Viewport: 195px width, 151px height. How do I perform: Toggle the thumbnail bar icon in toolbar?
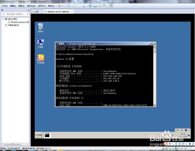(x=95, y=6)
